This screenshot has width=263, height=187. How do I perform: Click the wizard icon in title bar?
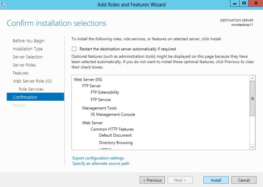(3, 4)
